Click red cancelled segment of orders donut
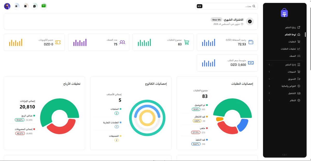The width and height of the screenshot is (311, 161). point(228,128)
